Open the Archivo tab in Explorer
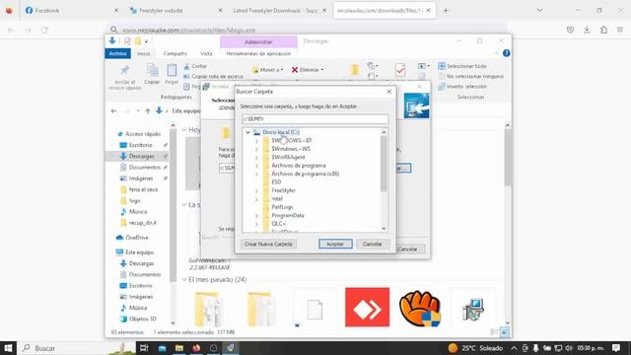631x355 pixels. coord(117,53)
